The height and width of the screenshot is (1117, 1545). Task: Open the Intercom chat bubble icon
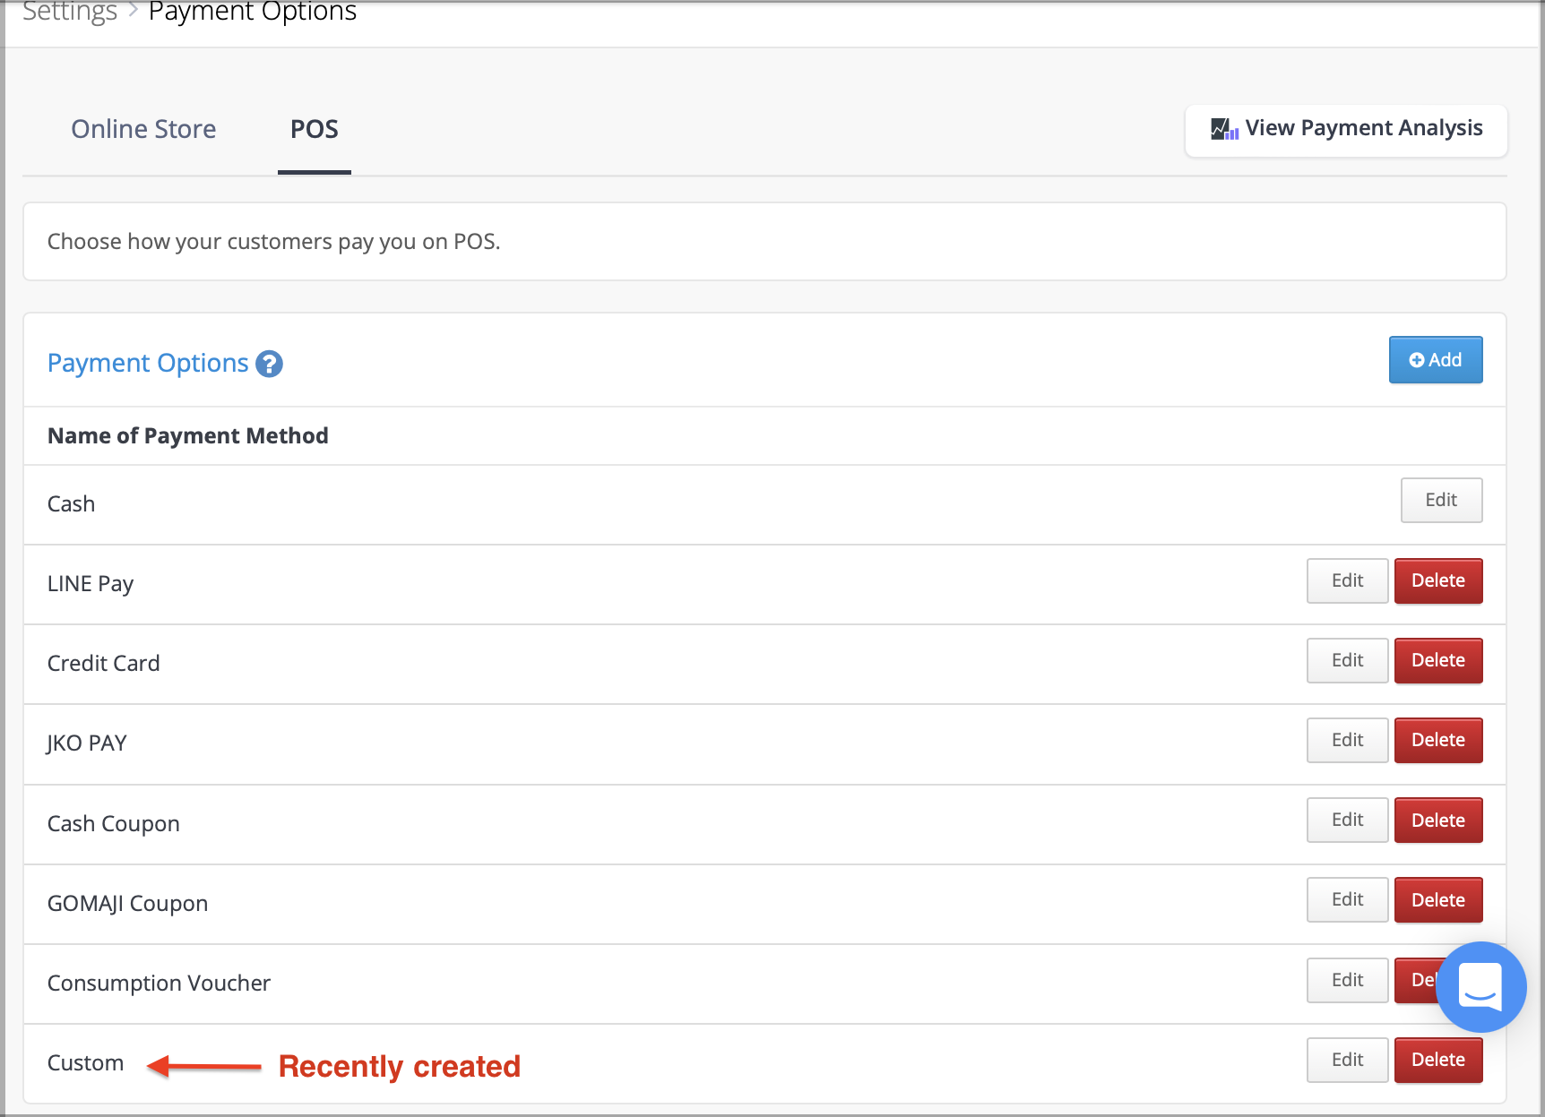coord(1480,988)
